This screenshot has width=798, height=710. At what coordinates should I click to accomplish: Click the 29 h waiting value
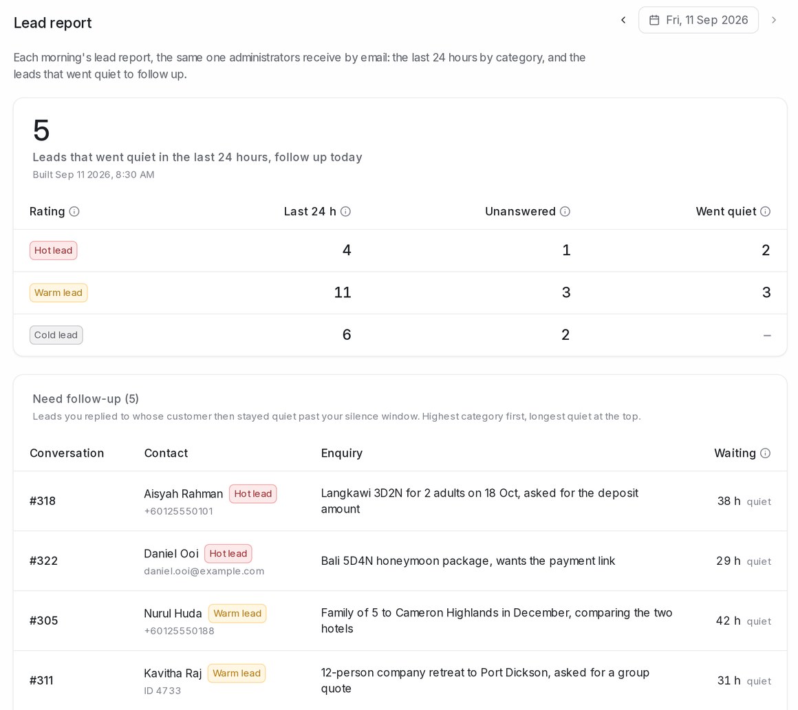point(729,561)
